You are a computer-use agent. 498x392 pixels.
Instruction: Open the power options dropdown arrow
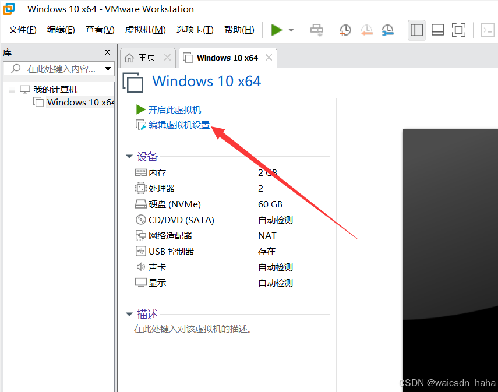point(291,30)
